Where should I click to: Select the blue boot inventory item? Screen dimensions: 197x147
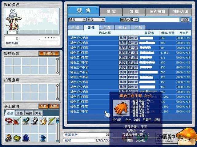pos(43,138)
